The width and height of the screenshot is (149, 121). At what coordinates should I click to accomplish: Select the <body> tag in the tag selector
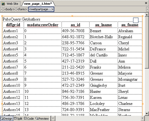[10, 9]
